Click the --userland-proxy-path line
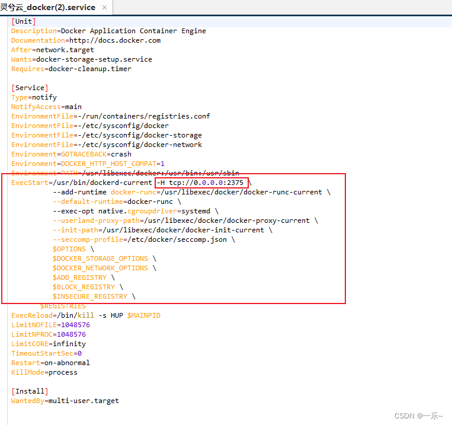Screen dimensions: 452x425 [185, 221]
